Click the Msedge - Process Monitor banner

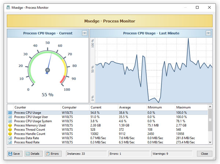click(110, 21)
